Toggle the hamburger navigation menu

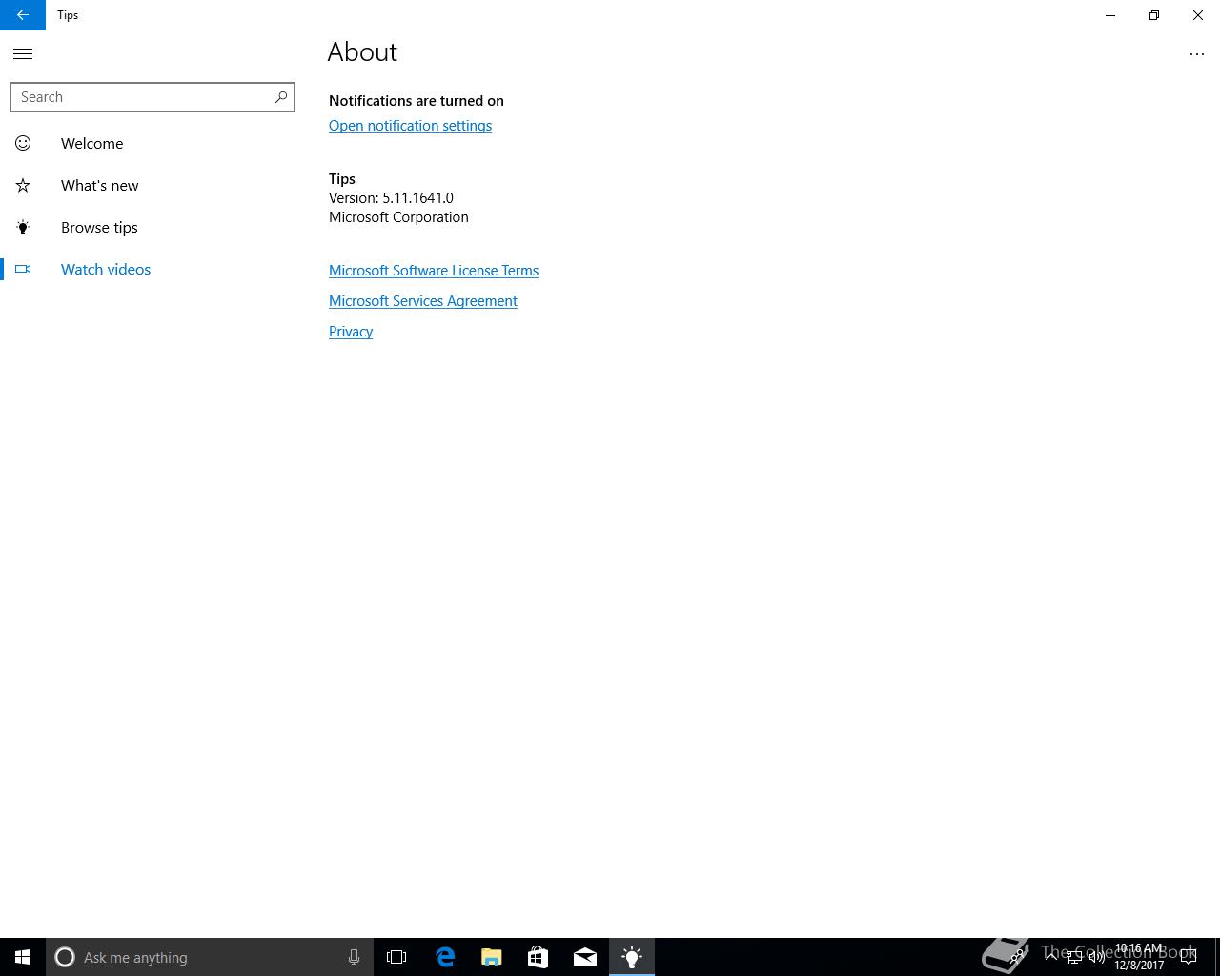pyautogui.click(x=23, y=54)
